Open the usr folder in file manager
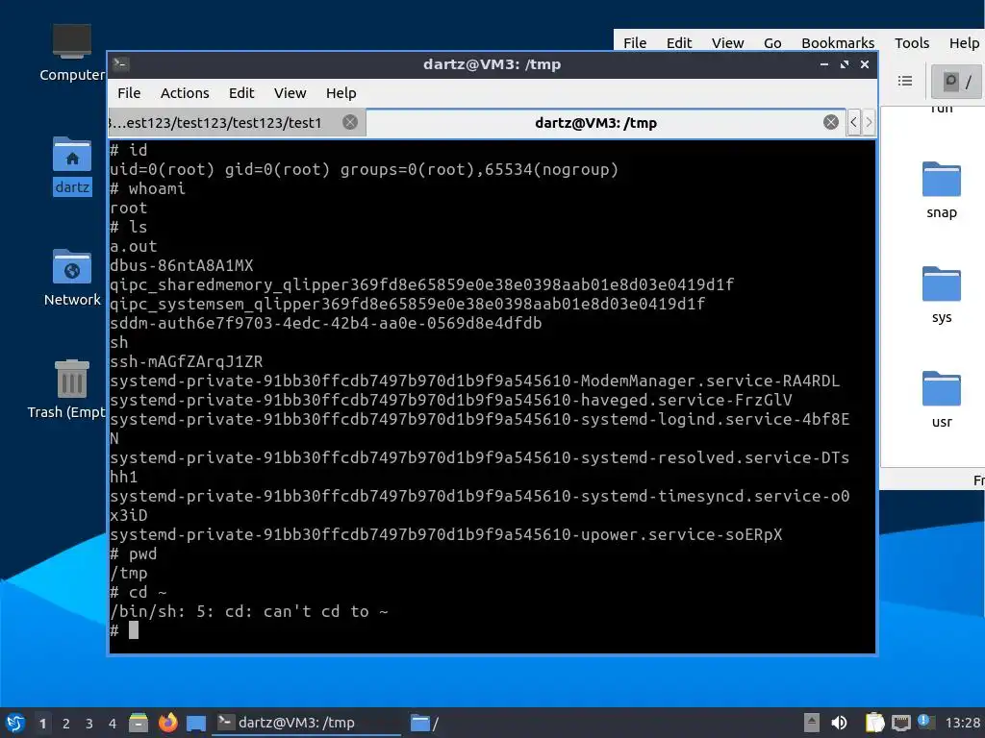 pos(941,400)
